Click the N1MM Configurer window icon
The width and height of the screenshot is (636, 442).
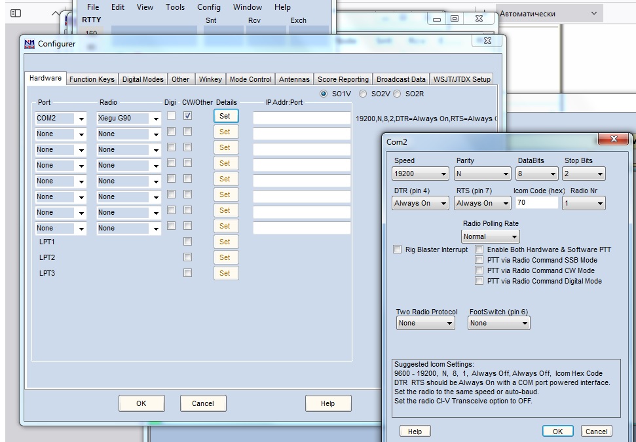[x=29, y=44]
